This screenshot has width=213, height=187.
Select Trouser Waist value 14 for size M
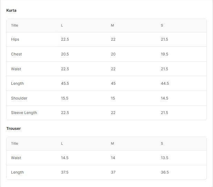[x=113, y=158]
